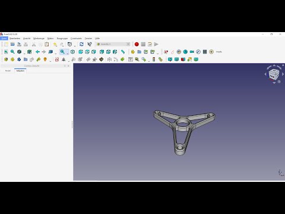
Task: Click the yellow Part icon
Action: [133, 52]
